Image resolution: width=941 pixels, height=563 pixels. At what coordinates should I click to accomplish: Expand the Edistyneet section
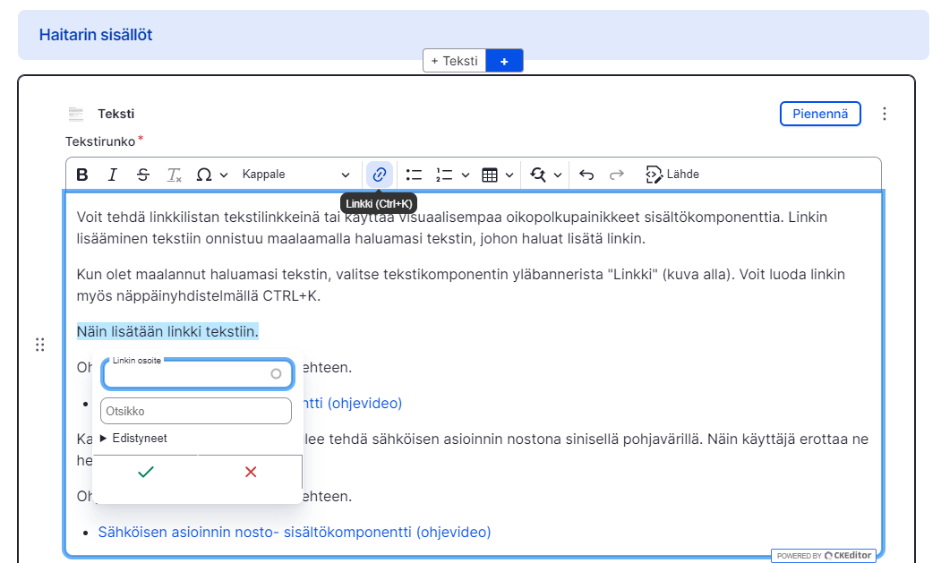point(134,439)
